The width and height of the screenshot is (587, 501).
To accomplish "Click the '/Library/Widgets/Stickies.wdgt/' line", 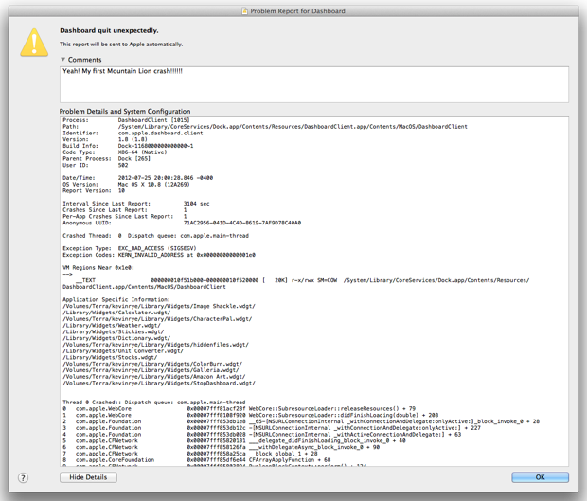I will click(x=114, y=331).
